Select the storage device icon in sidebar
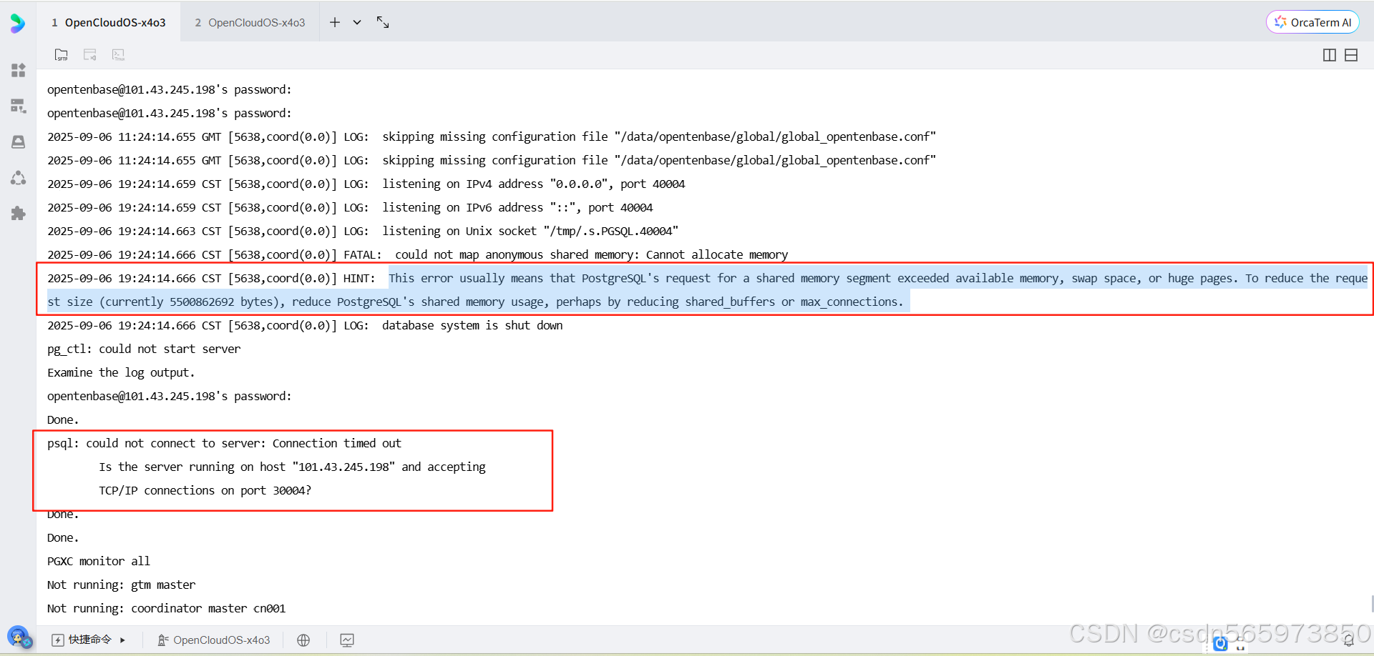Image resolution: width=1374 pixels, height=656 pixels. (18, 141)
